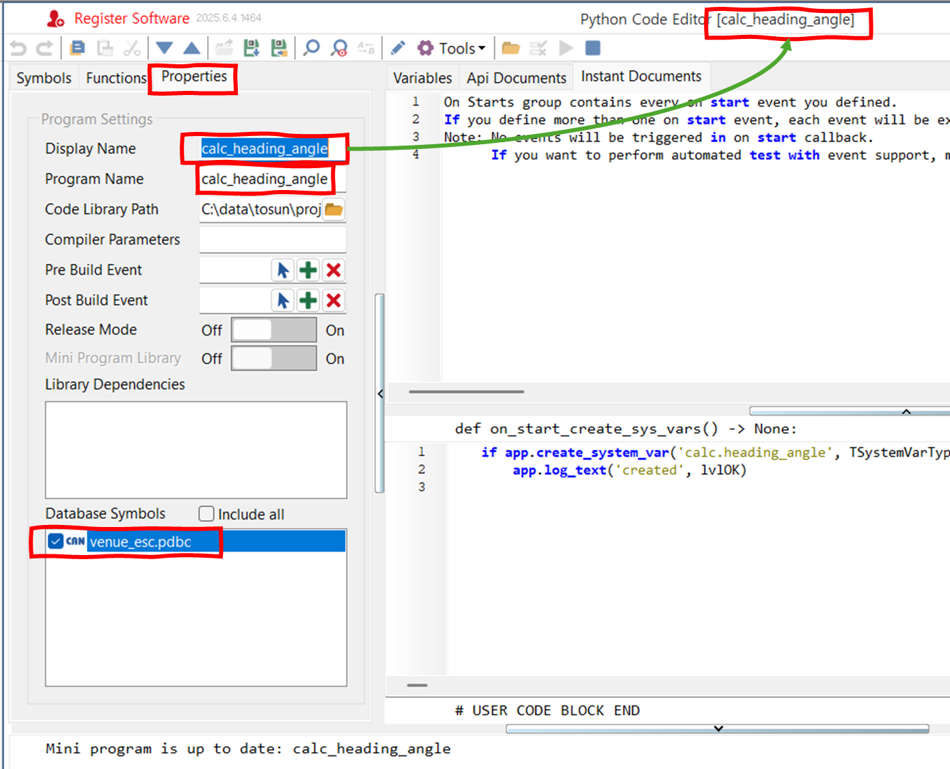Screen dimensions: 950x769
Task: Click the copy icon in toolbar
Action: point(77,48)
